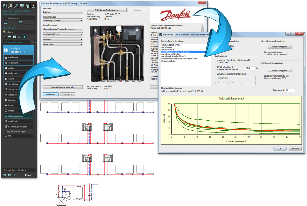
Task: Open the printer tab icon
Action: (28, 6)
